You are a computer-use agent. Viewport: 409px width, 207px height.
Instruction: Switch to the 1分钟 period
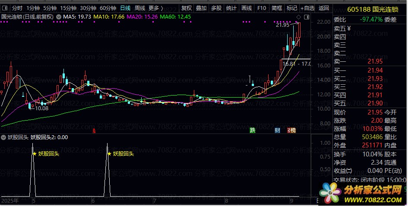coord(33,8)
